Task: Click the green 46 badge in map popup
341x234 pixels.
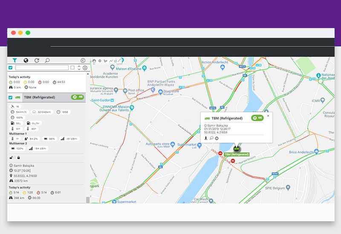Action: (257, 118)
